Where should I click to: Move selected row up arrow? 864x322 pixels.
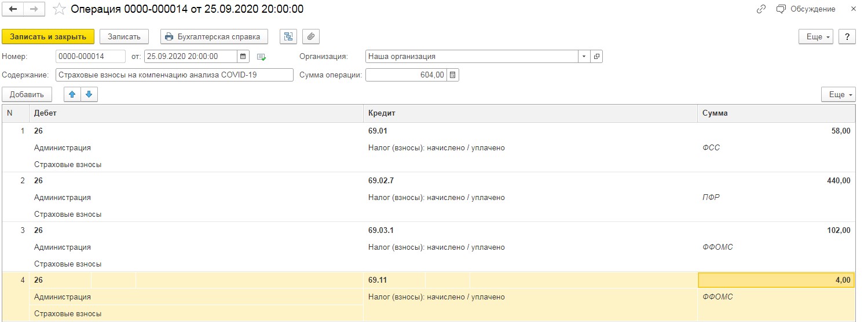[72, 94]
